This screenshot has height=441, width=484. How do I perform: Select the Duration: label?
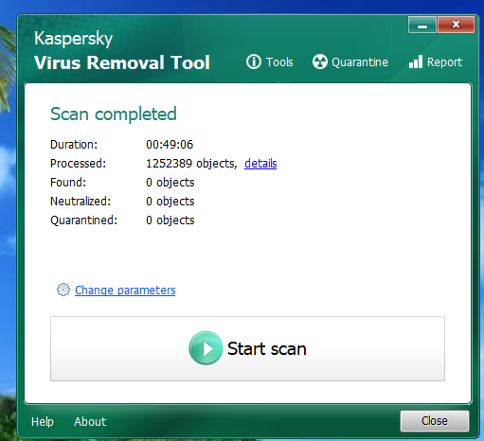pos(74,145)
